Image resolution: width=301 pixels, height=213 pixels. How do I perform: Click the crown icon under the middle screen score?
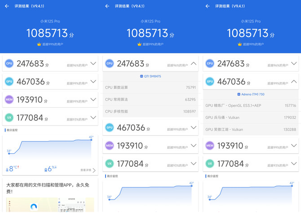(x=139, y=44)
